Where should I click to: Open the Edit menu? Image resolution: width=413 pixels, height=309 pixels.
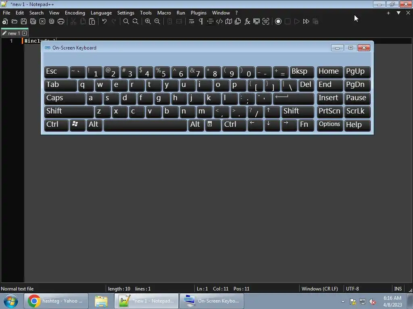pos(20,12)
